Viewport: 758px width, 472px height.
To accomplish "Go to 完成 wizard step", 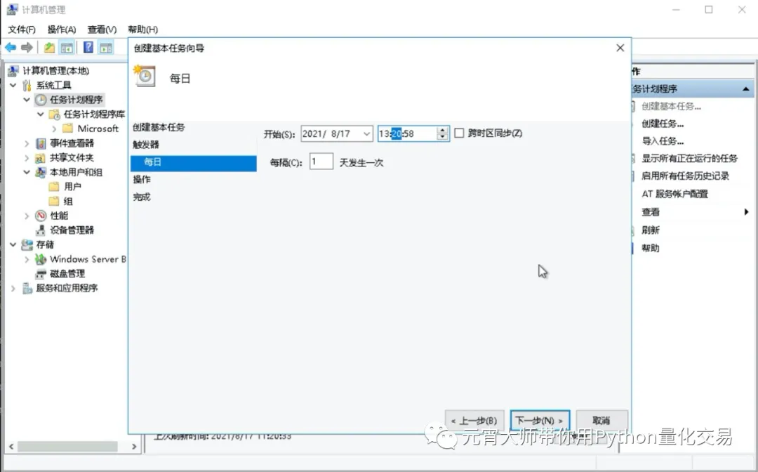I will 142,197.
